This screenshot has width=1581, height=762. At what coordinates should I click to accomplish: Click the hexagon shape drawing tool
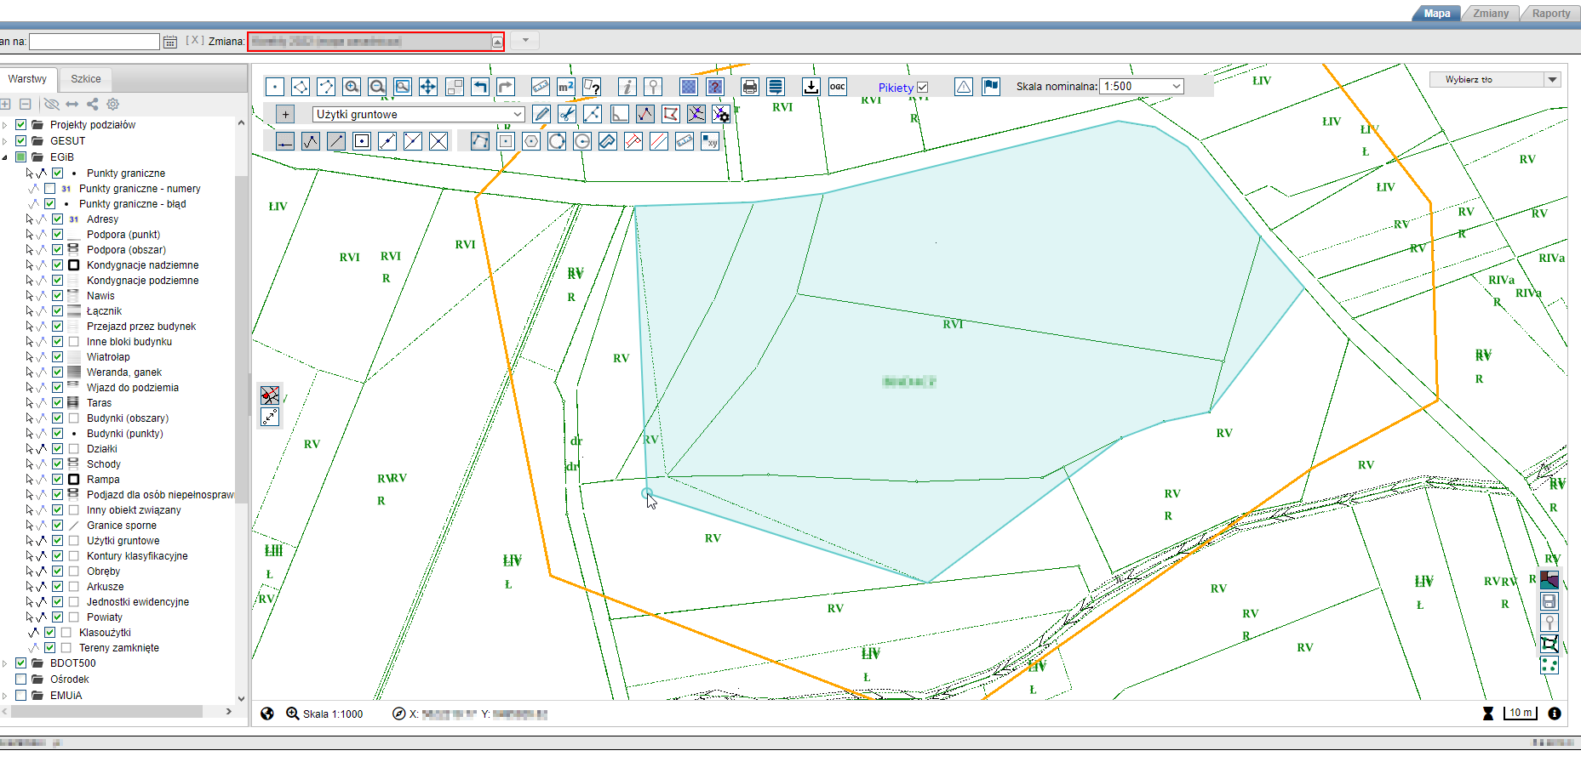pos(531,141)
